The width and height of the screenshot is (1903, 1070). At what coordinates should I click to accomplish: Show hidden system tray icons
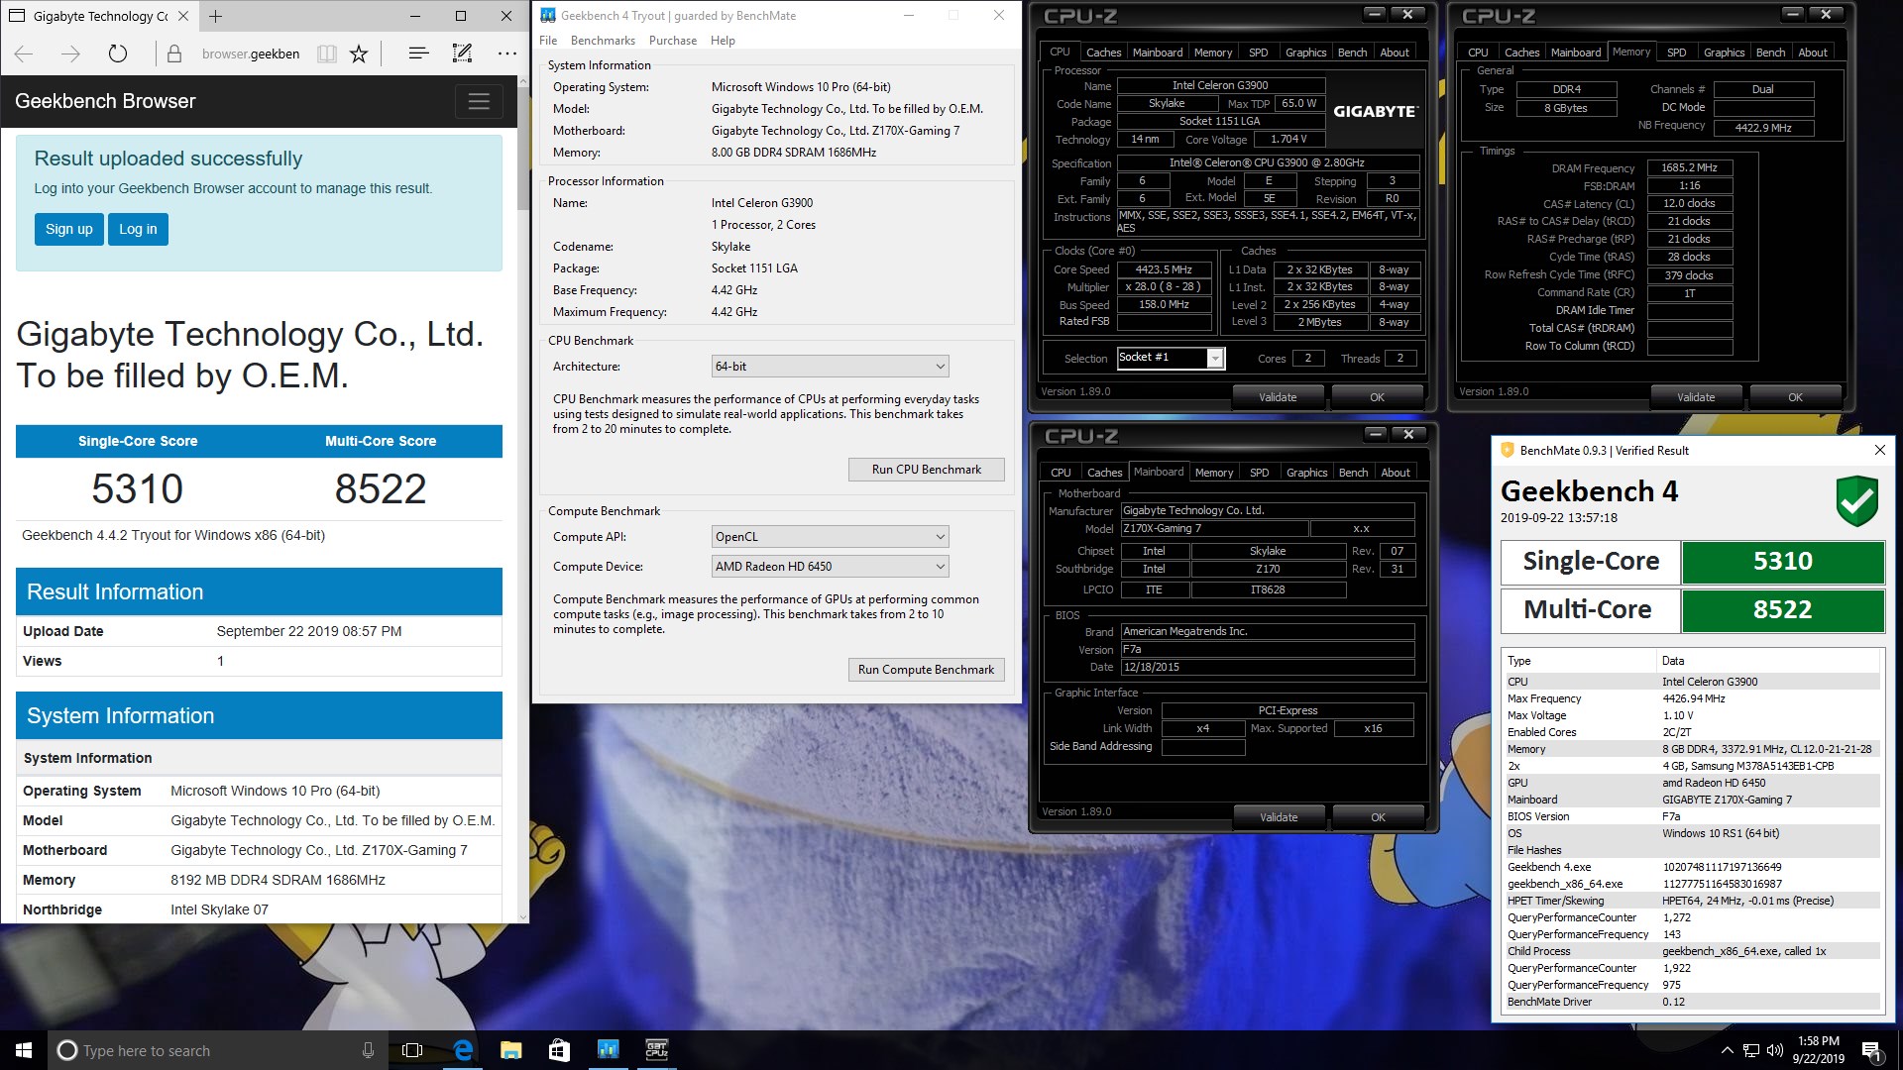pos(1727,1050)
